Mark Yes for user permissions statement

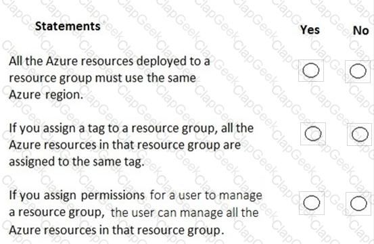312,203
